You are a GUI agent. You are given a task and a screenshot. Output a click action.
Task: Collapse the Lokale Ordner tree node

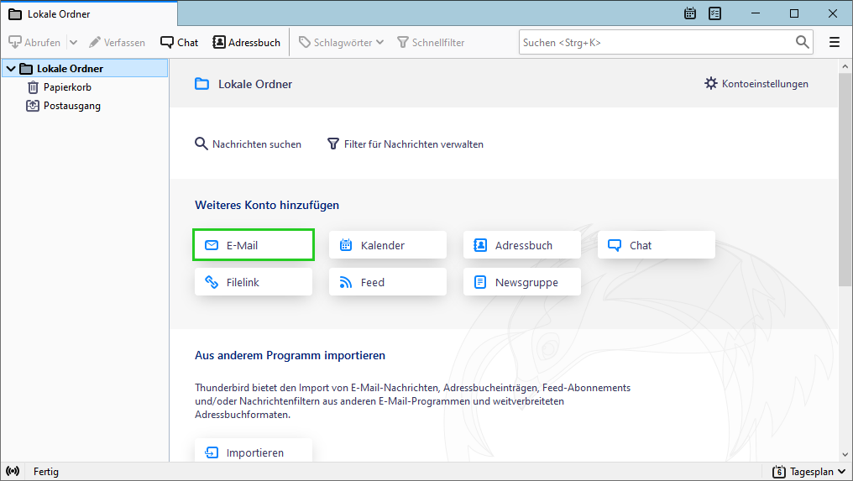pos(11,69)
